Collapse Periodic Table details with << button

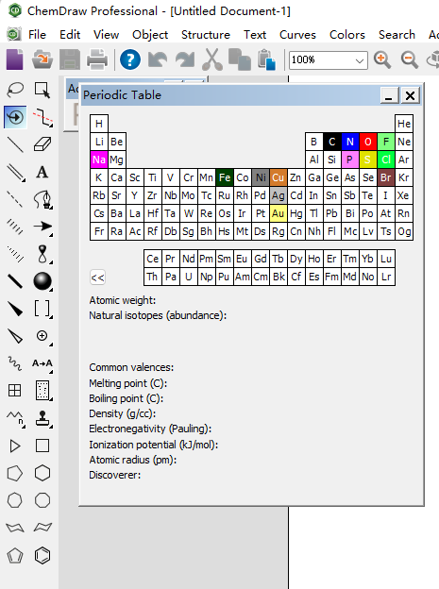click(x=98, y=278)
